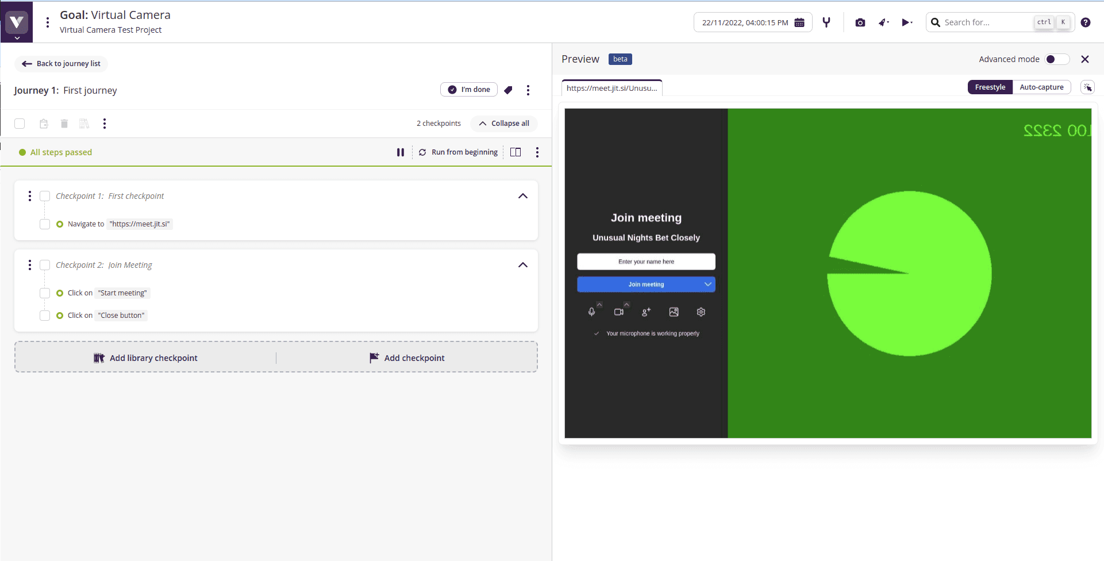Click the camera snapshot icon in header

860,22
